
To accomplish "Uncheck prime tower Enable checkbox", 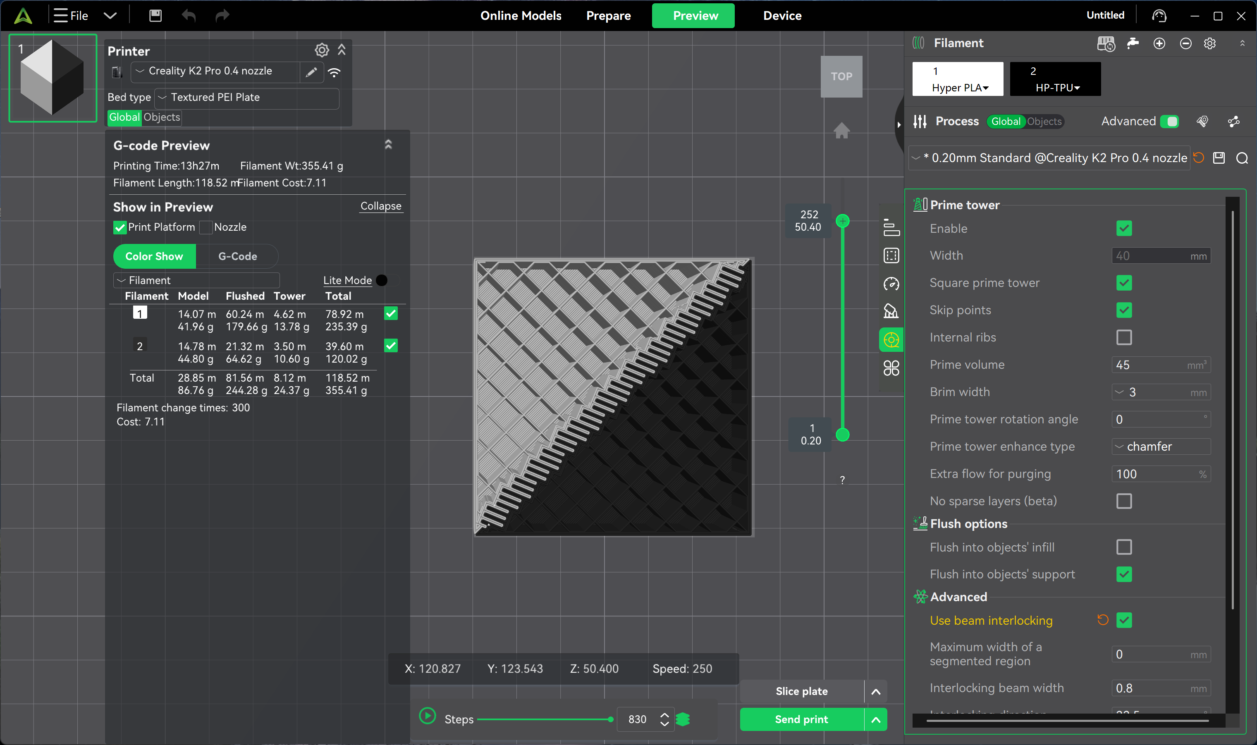I will pos(1124,228).
